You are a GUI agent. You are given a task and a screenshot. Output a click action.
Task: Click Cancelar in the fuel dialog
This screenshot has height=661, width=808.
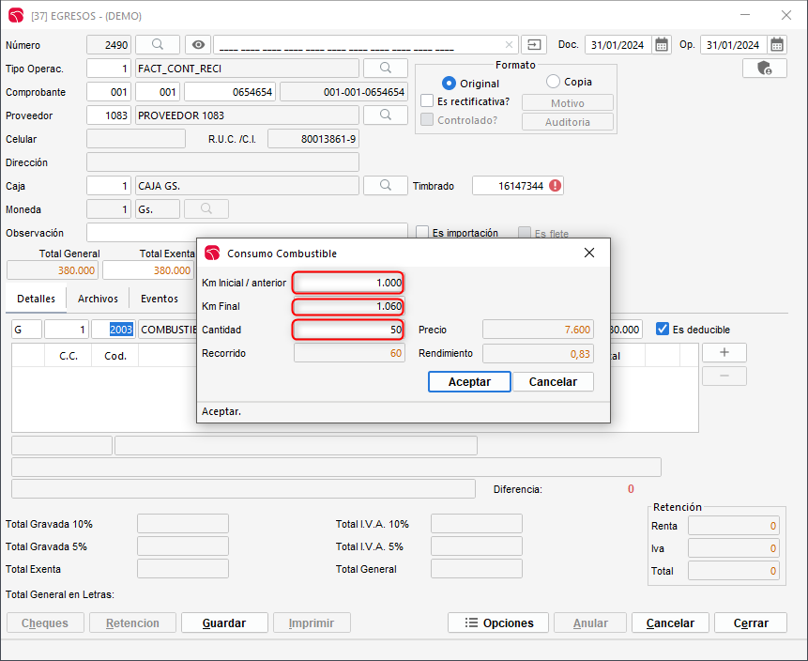(x=553, y=382)
